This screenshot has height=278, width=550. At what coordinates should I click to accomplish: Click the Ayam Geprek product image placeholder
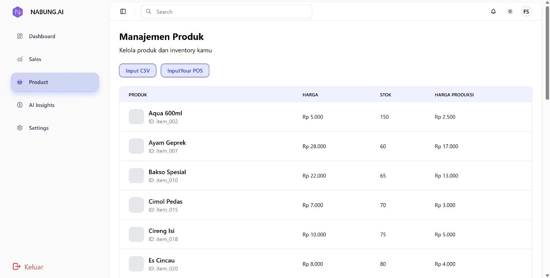(x=136, y=146)
